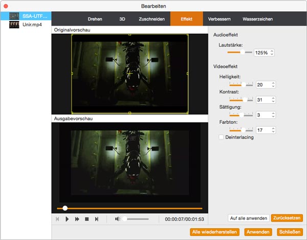The height and width of the screenshot is (240, 307).
Task: Step the Sättigung value stepper
Action: click(273, 115)
